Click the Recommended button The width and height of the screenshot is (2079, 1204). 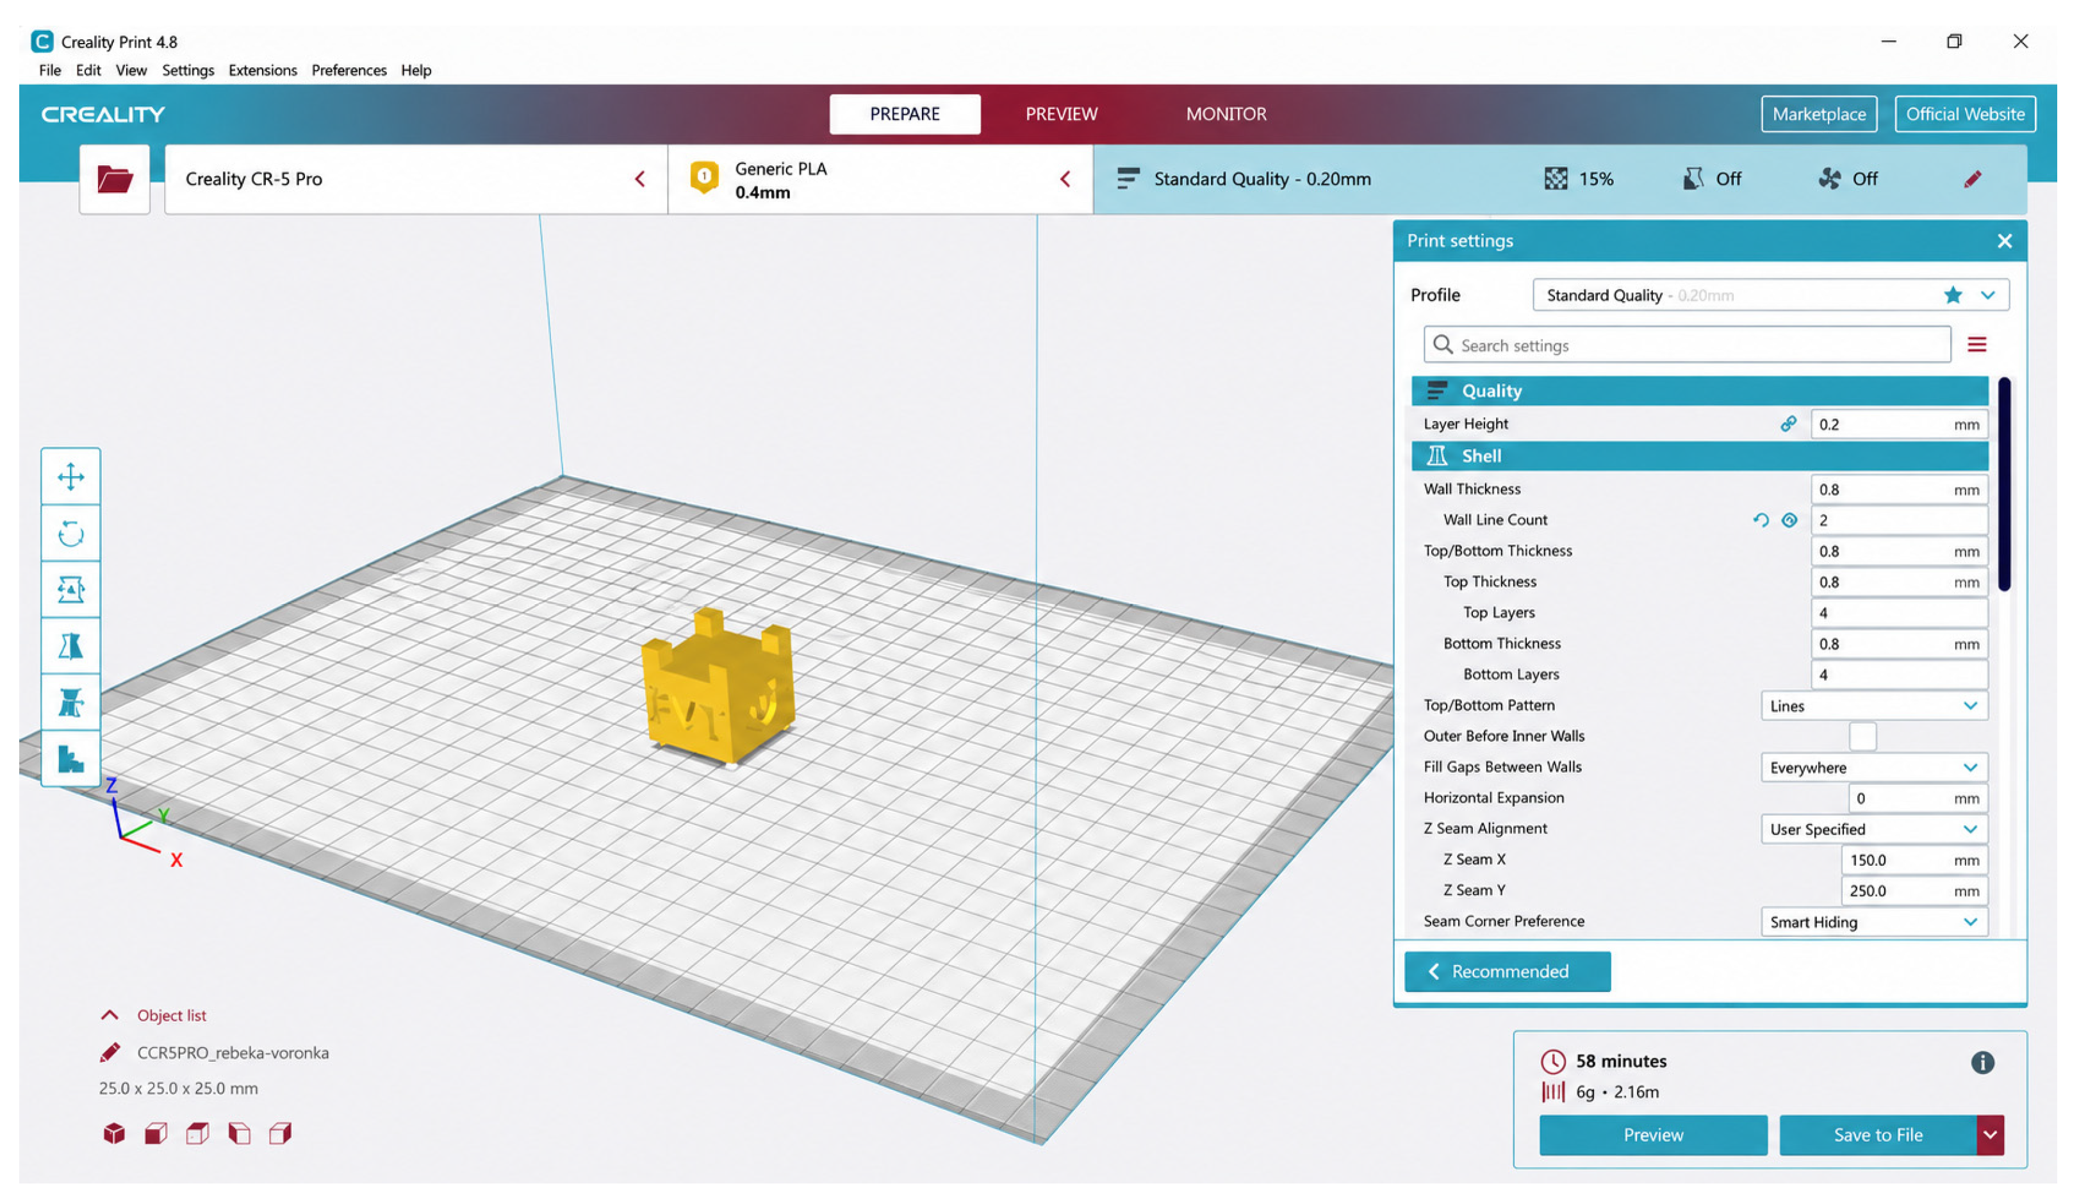click(1508, 971)
